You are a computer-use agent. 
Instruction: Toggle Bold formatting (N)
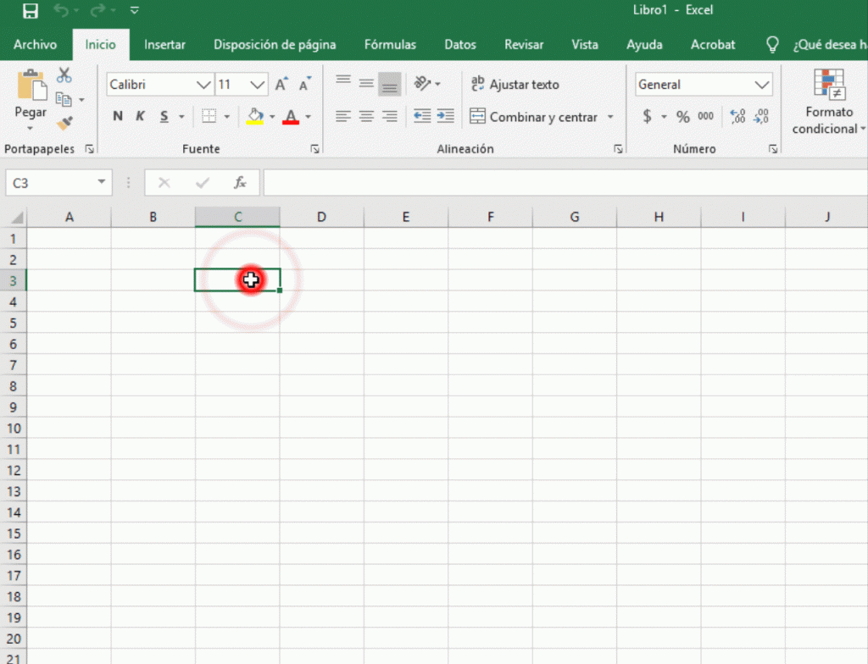pos(118,117)
